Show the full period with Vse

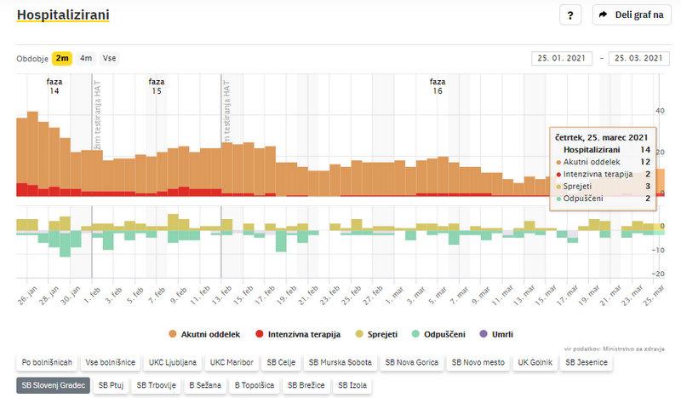point(109,58)
